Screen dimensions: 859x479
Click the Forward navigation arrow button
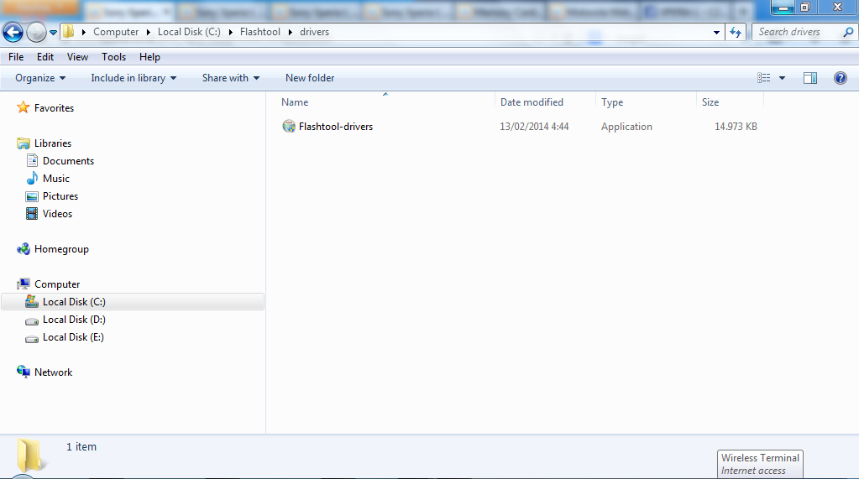click(x=36, y=33)
